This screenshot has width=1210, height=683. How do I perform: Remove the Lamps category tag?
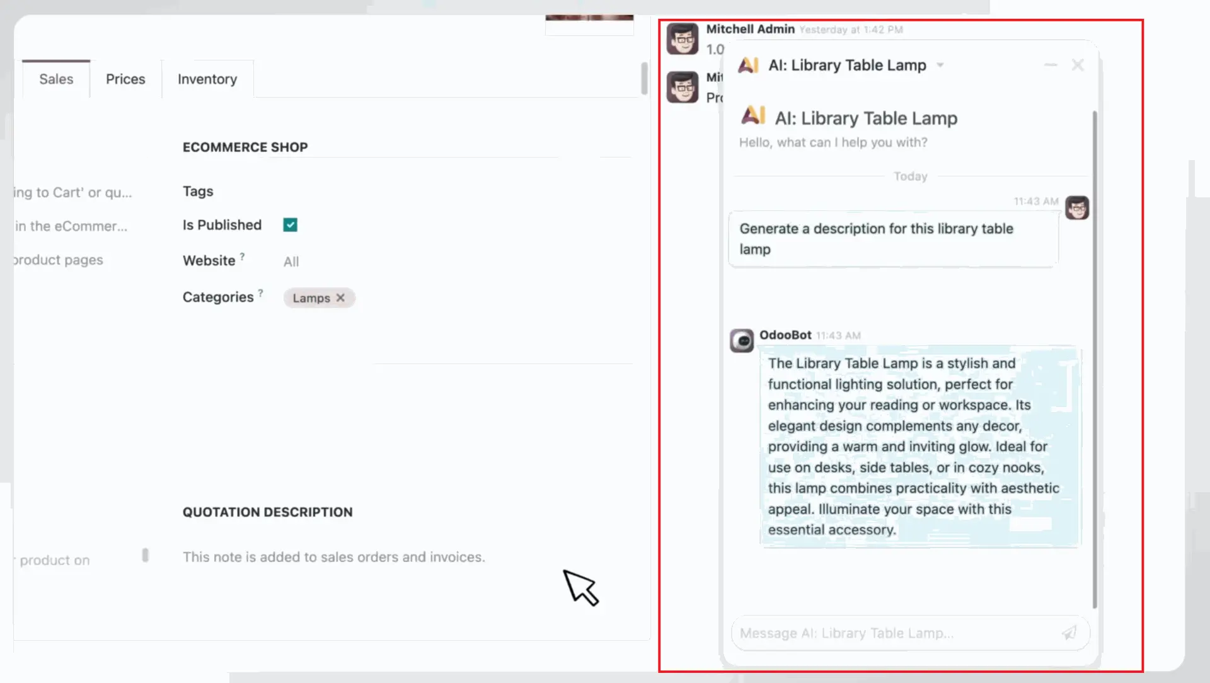click(340, 297)
